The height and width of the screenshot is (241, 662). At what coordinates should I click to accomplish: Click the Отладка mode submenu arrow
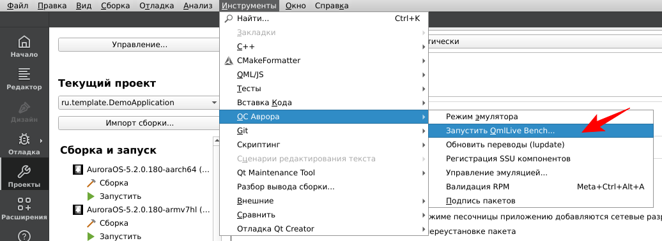(x=42, y=140)
